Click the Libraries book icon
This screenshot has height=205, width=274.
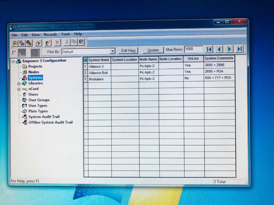24,83
